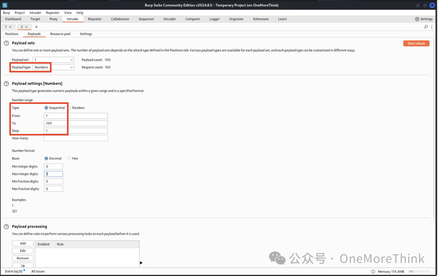Screen dimensions: 438x276
Task: Select the Decimal base radio button
Action: coord(46,158)
